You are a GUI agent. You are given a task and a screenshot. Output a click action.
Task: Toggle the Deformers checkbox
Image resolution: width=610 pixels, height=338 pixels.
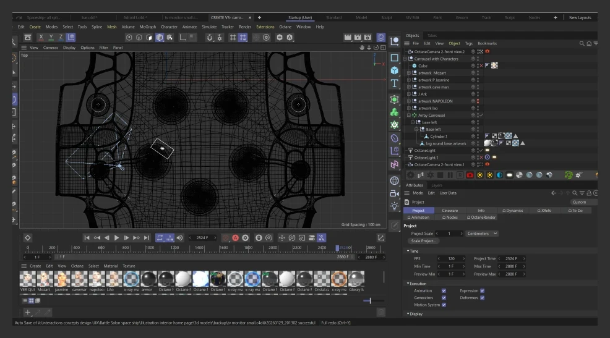(483, 298)
